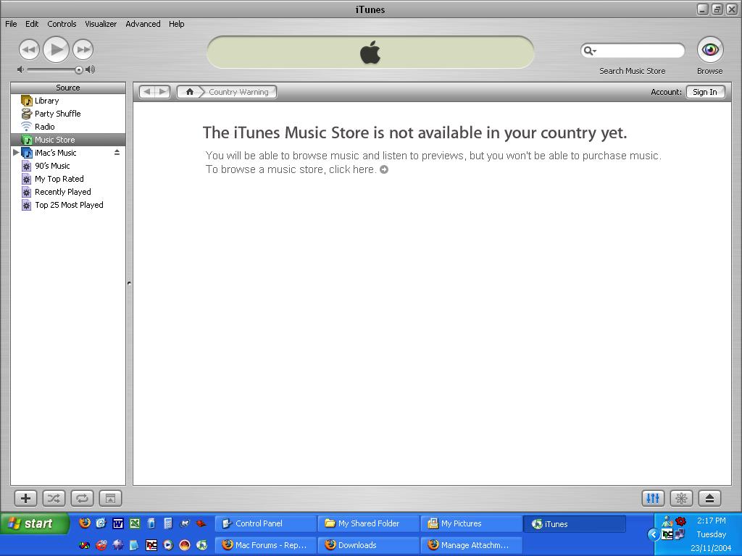Click the network connection tray icon
742x556 pixels.
coord(680,534)
